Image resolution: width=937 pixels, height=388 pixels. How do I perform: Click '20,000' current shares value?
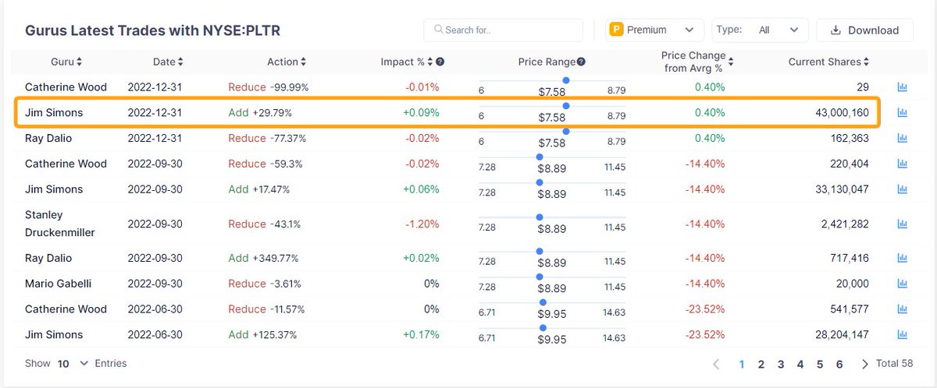(x=851, y=284)
